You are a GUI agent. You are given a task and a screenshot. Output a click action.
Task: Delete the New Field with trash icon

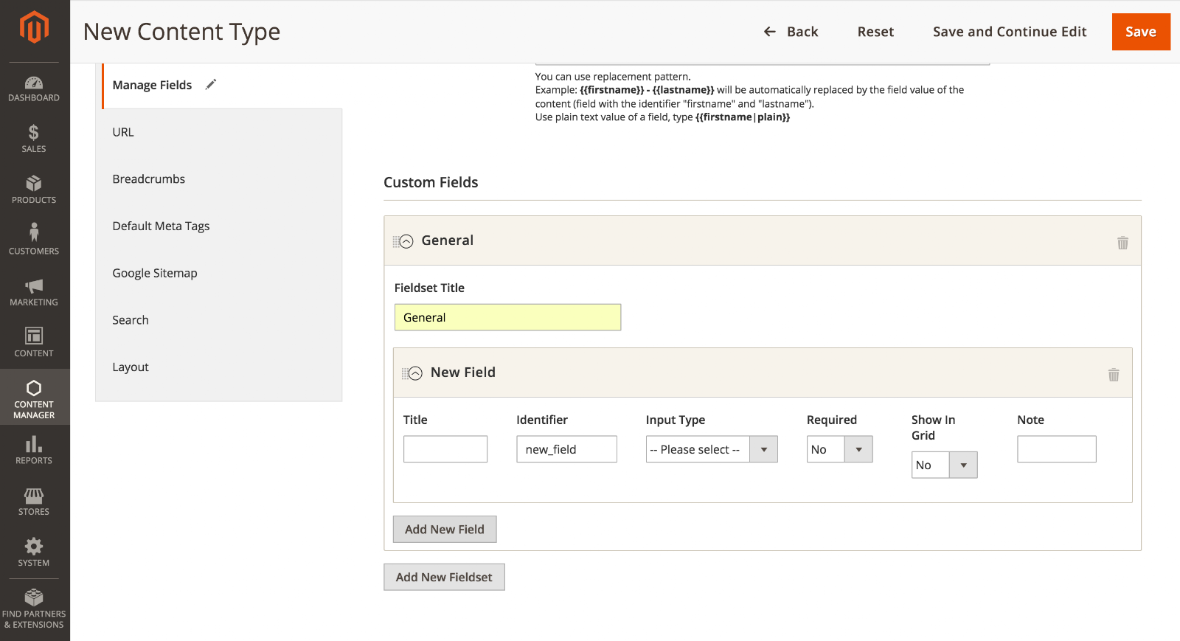tap(1114, 375)
